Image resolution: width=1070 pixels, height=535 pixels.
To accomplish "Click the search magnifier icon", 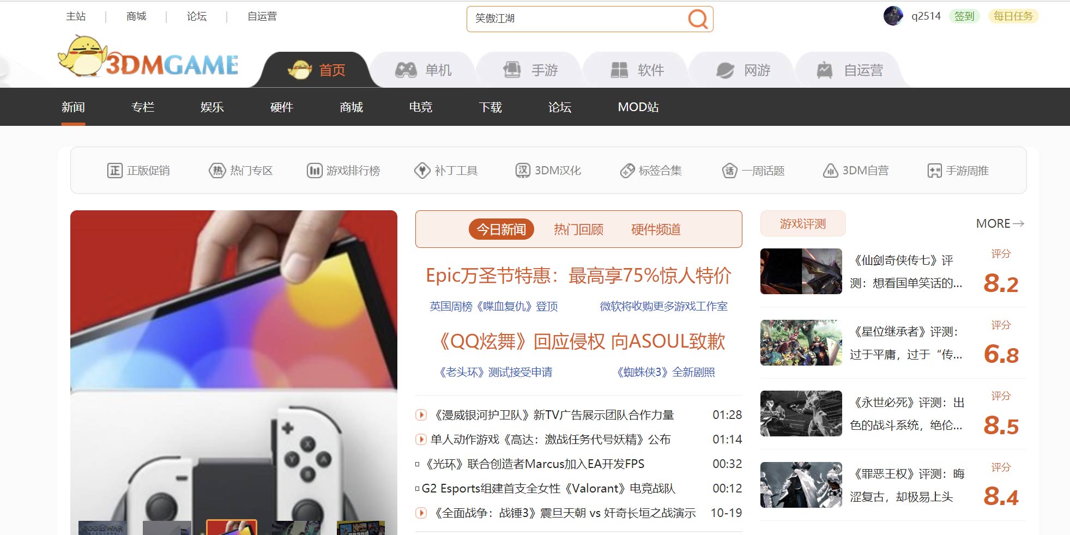I will tap(698, 18).
